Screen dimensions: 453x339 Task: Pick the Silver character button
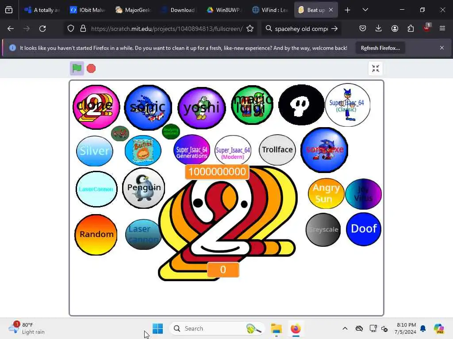coord(95,151)
